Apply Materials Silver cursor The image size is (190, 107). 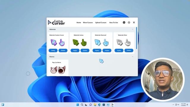(119, 51)
